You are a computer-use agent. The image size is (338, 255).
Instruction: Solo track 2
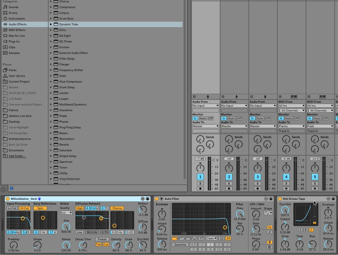229,184
